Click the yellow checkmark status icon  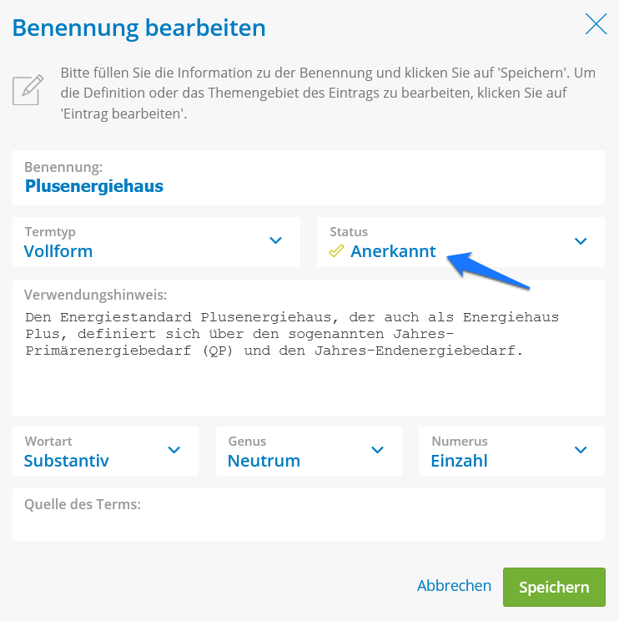point(336,250)
